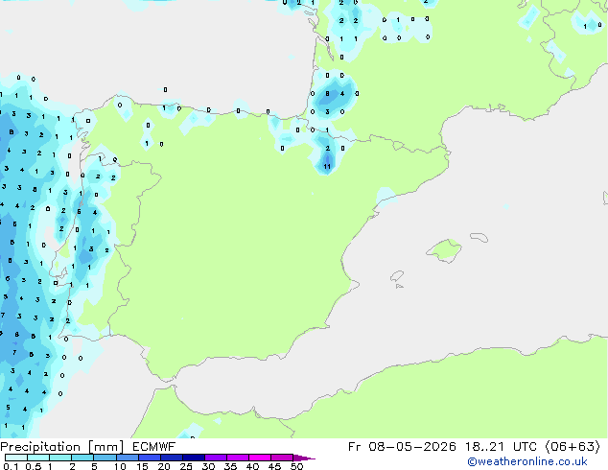Viewport: 608px width, 470px height.
Task: Click the 11 mm rainfall value label
Action: pos(327,166)
